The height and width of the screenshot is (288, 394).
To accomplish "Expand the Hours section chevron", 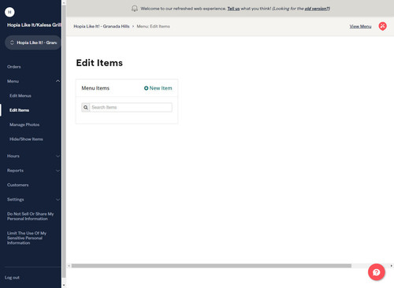I will click(x=58, y=156).
